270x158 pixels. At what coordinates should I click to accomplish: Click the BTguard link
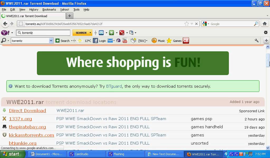pyautogui.click(x=114, y=86)
